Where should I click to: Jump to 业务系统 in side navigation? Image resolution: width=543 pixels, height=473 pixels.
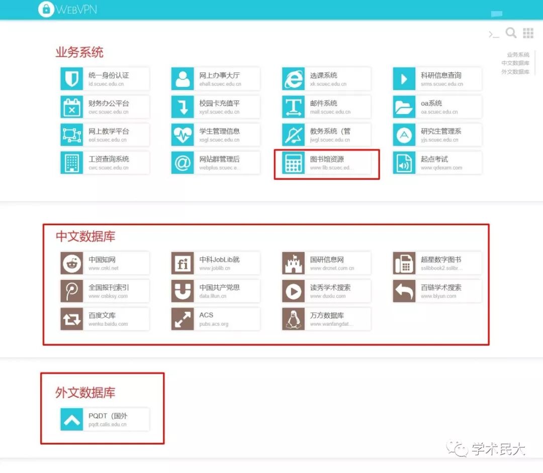[x=518, y=55]
